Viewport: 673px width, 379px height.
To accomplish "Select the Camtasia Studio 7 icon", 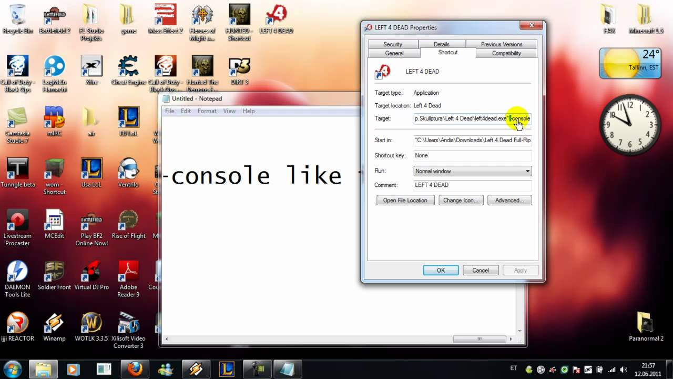I will (17, 125).
